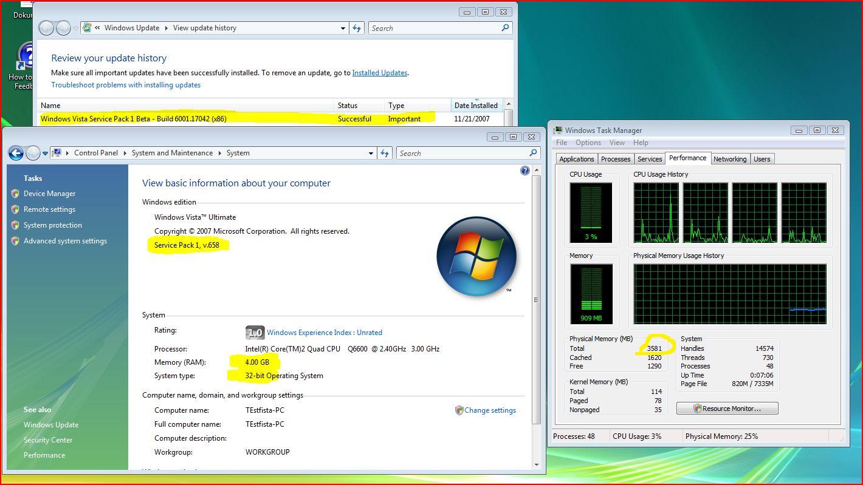Viewport: 863px width, 485px height.
Task: Open recent pages dropdown in Windows Update window
Action: [x=75, y=28]
